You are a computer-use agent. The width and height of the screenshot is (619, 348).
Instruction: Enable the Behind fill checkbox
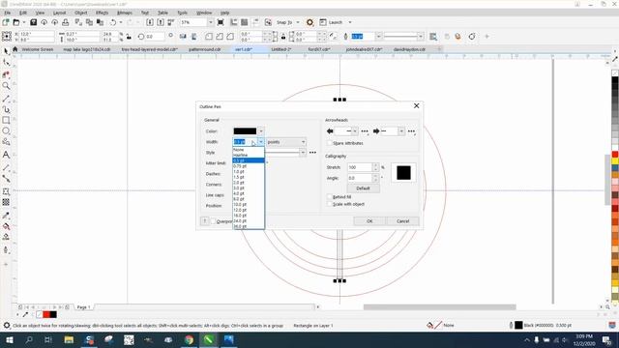[x=330, y=196]
